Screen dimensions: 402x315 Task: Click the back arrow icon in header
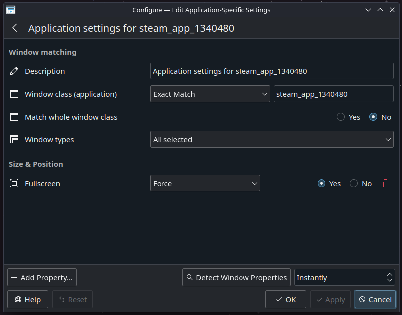[x=15, y=28]
